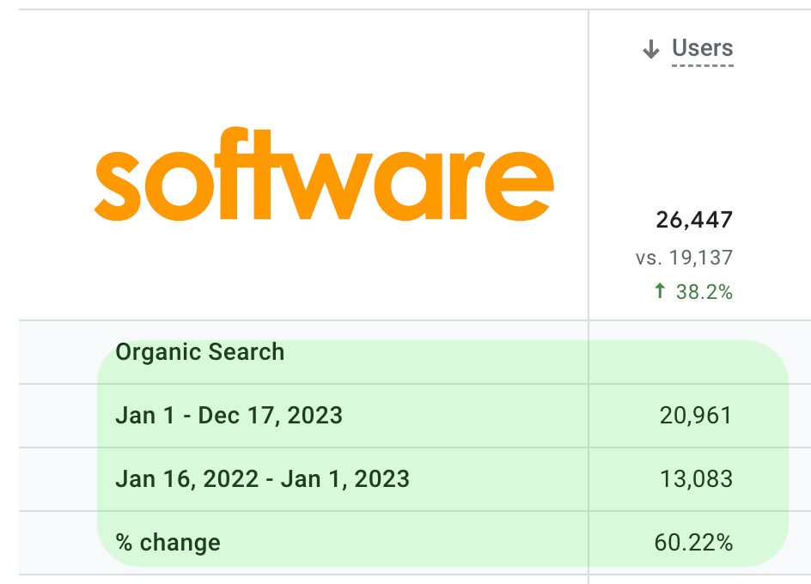Click the 60.22% change value
The image size is (811, 584).
tap(693, 543)
